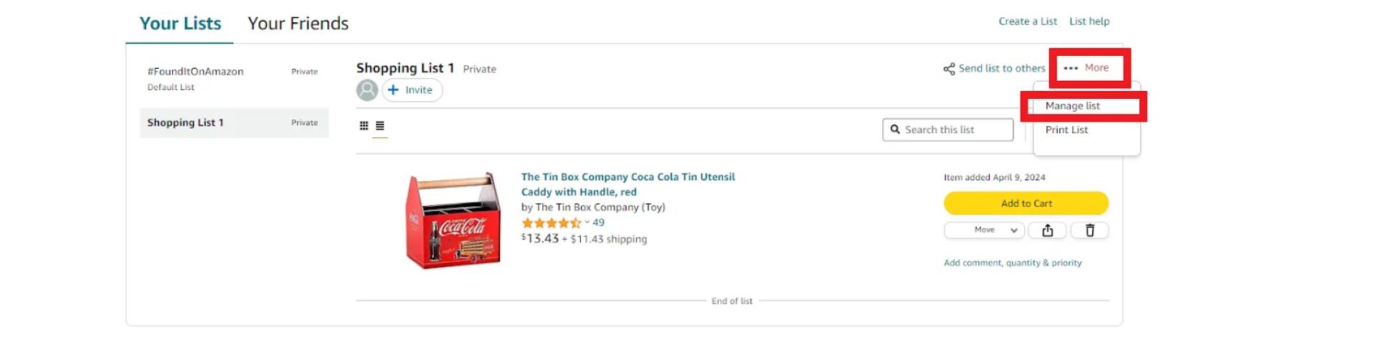The width and height of the screenshot is (1377, 340).
Task: Open the Move dropdown
Action: click(x=985, y=230)
